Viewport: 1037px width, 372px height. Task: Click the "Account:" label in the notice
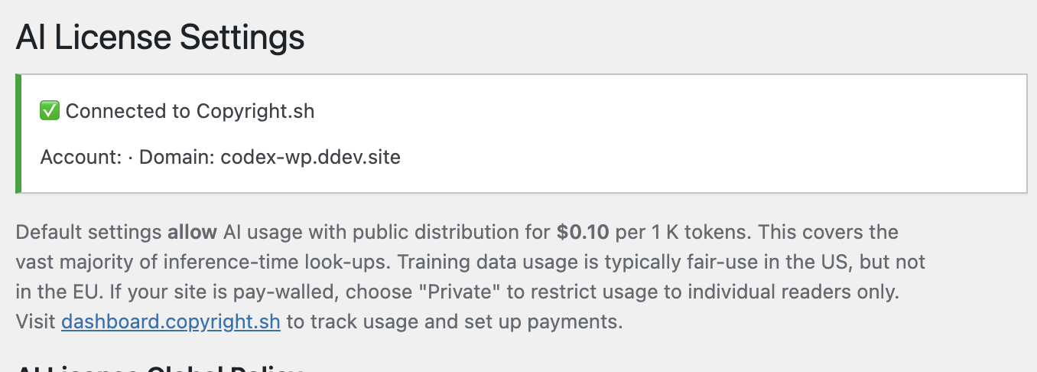click(x=81, y=158)
